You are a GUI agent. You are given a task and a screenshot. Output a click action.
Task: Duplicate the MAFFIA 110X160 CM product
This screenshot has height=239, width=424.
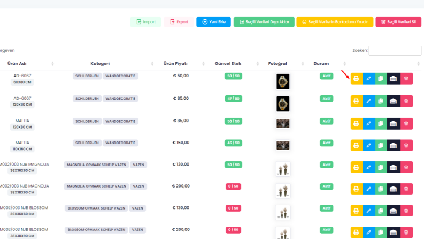click(381, 146)
